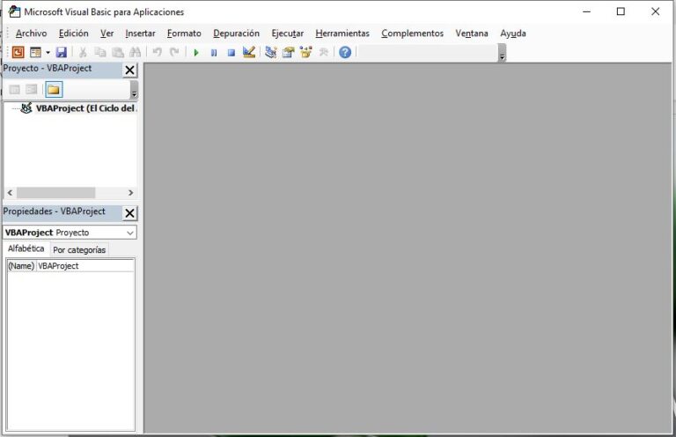This screenshot has height=437, width=676.
Task: Click the Proyecto - VBAProject panel title
Action: point(47,68)
